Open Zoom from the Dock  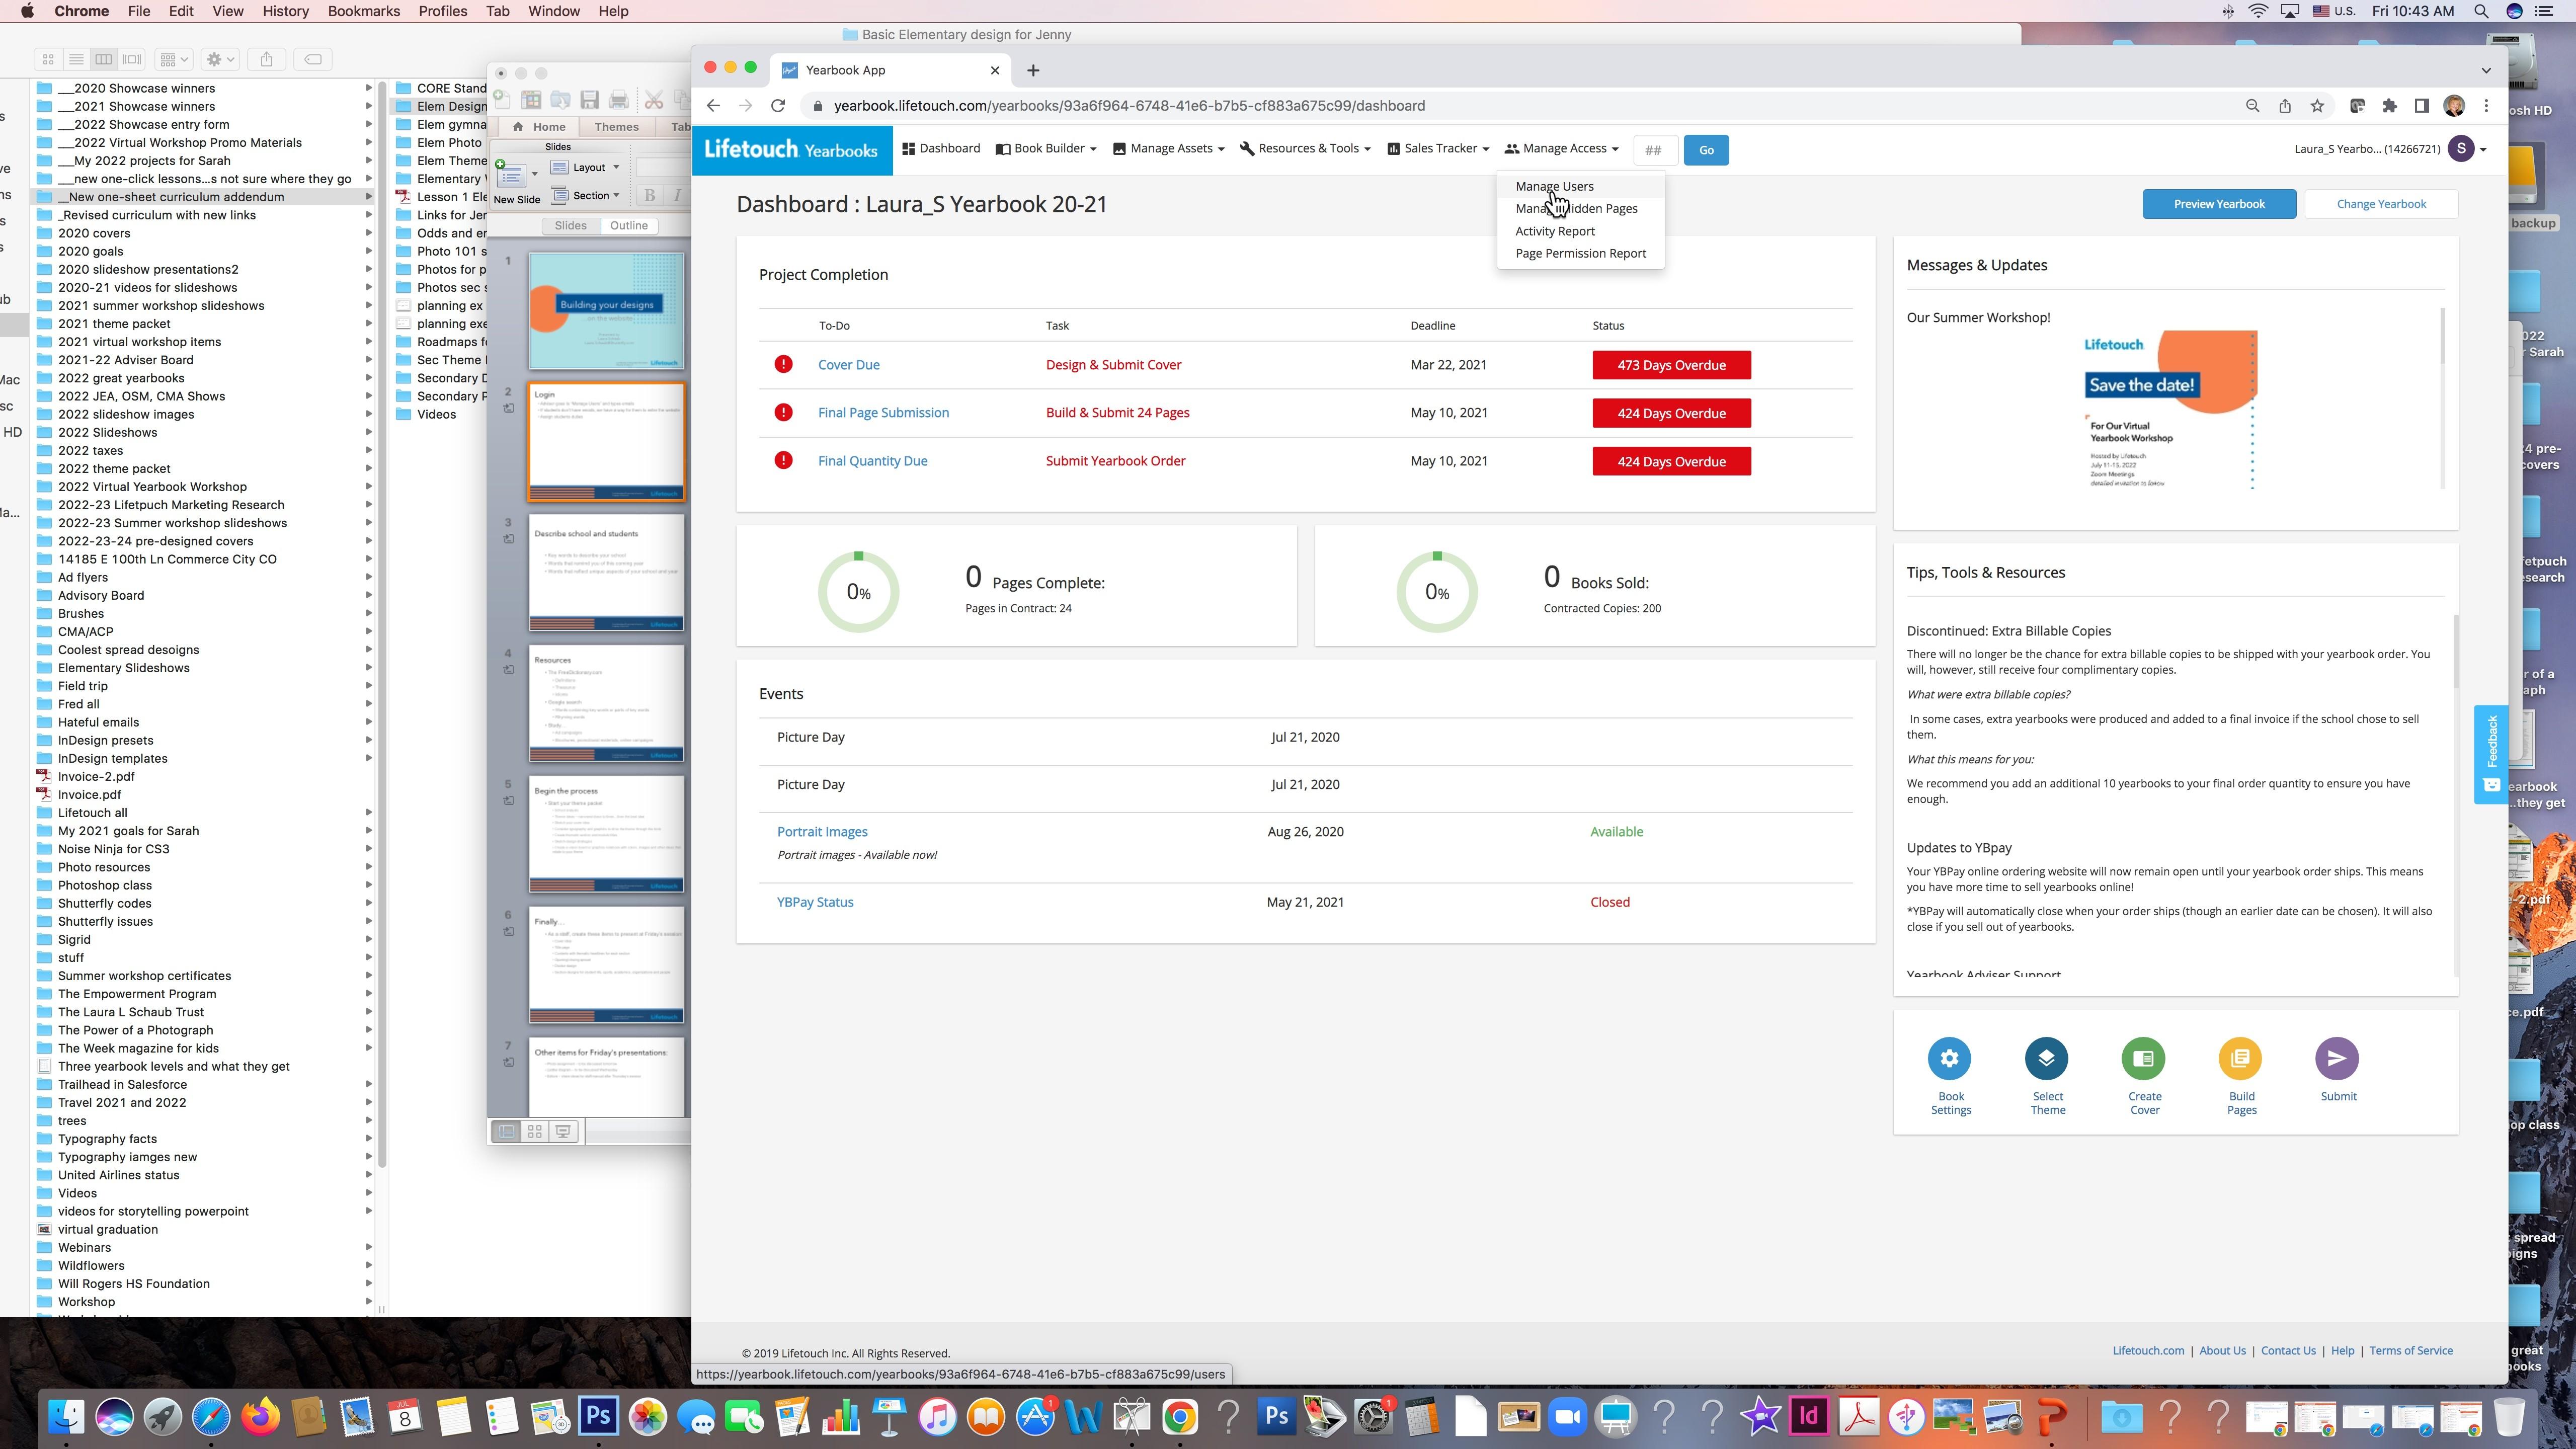pyautogui.click(x=1567, y=1416)
